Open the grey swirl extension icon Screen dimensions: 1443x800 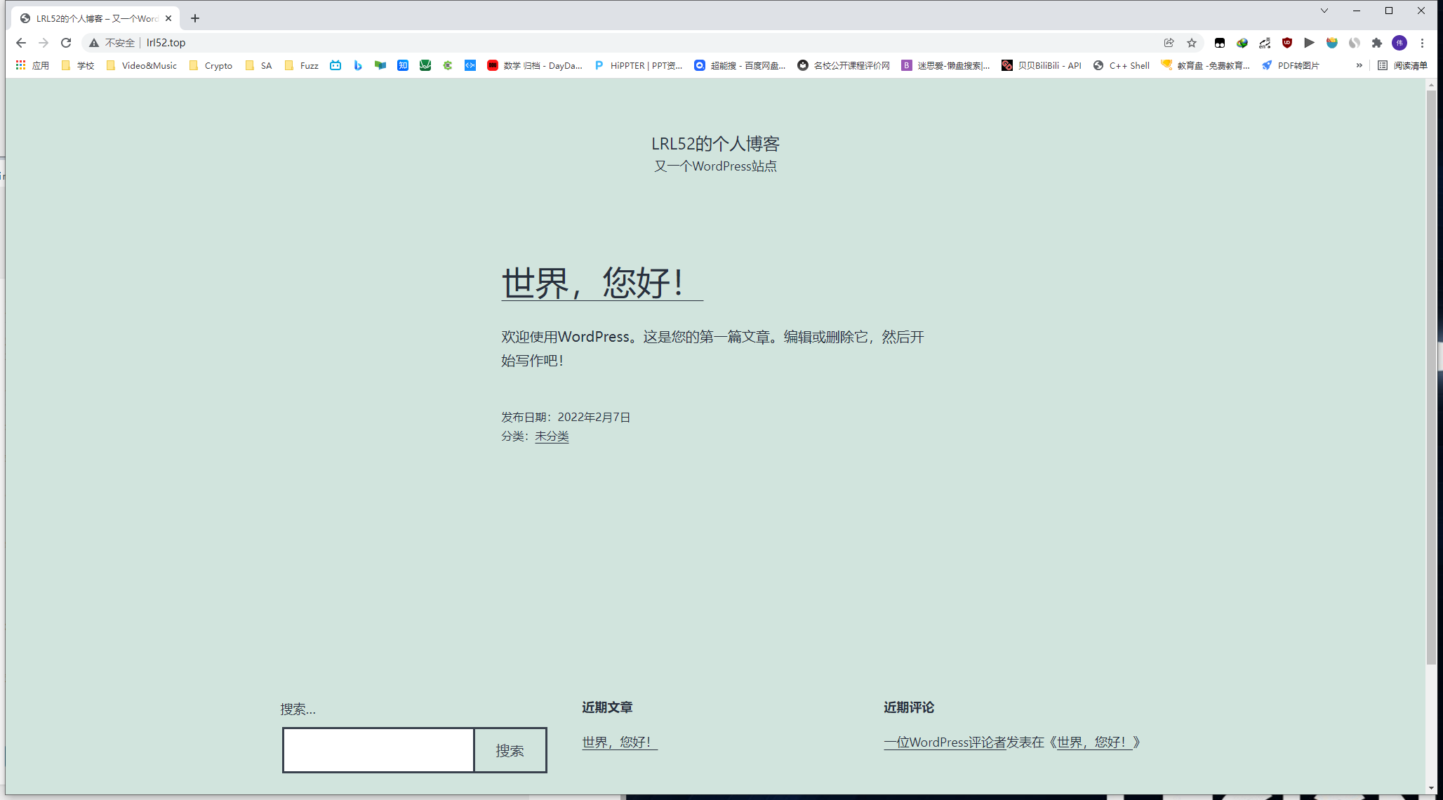(x=1355, y=43)
